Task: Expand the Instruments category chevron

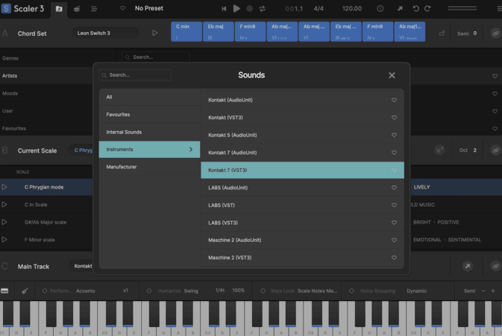Action: coord(191,150)
